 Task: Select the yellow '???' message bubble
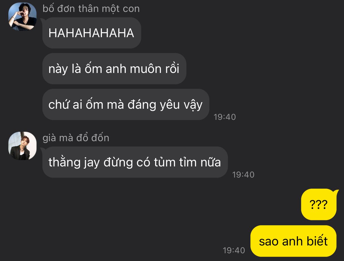pyautogui.click(x=319, y=205)
